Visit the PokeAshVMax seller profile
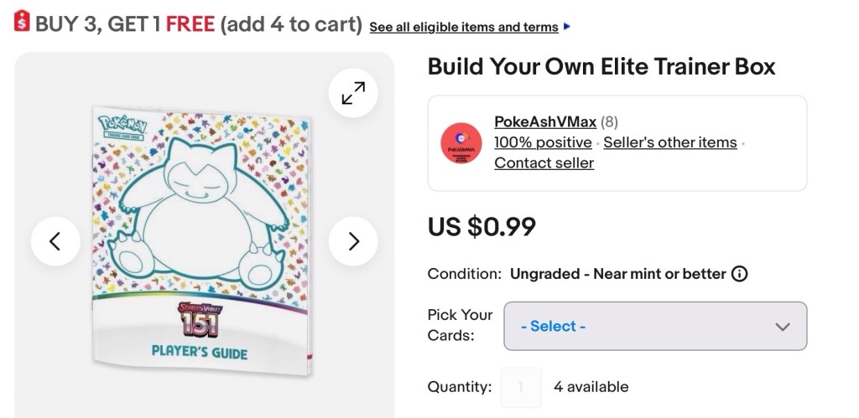This screenshot has height=418, width=859. [x=544, y=122]
